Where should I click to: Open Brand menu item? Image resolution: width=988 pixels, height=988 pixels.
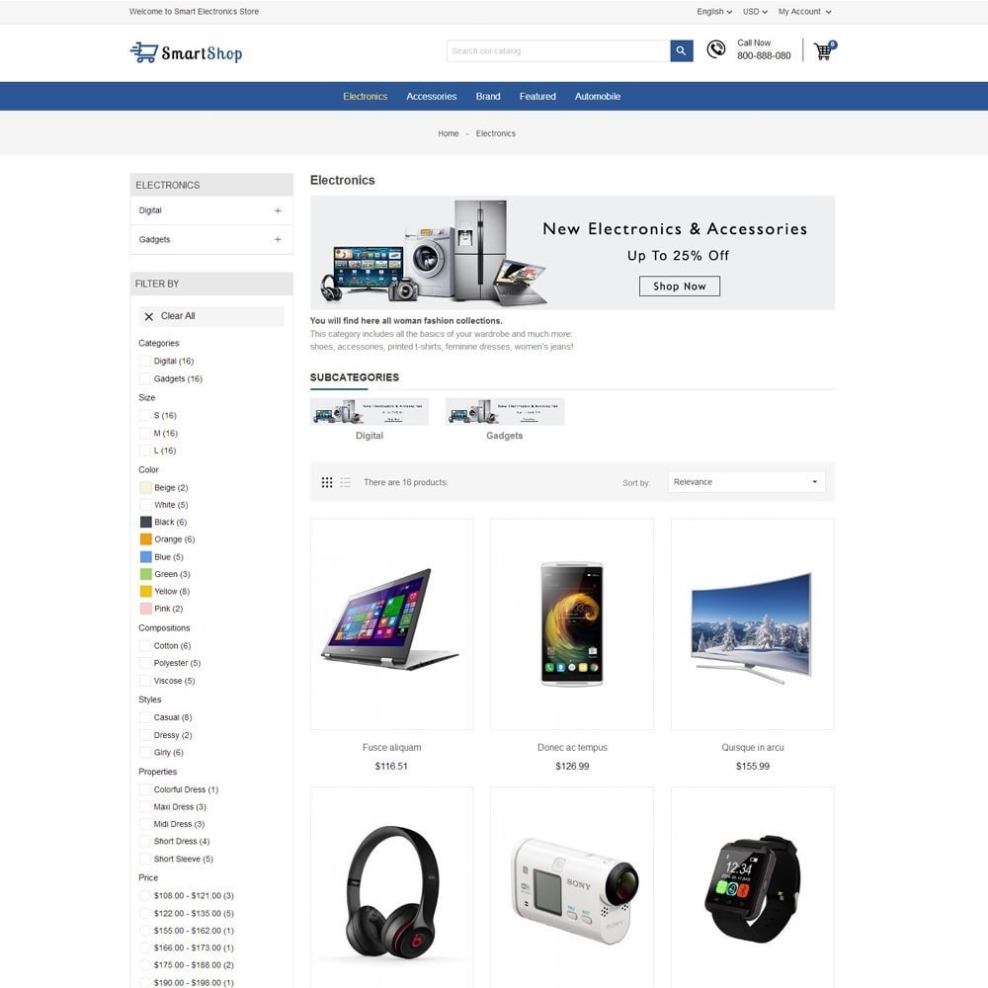click(x=488, y=97)
